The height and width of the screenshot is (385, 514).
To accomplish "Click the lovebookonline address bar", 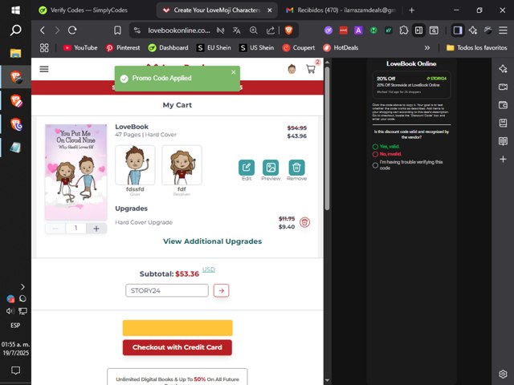I will pos(179,30).
